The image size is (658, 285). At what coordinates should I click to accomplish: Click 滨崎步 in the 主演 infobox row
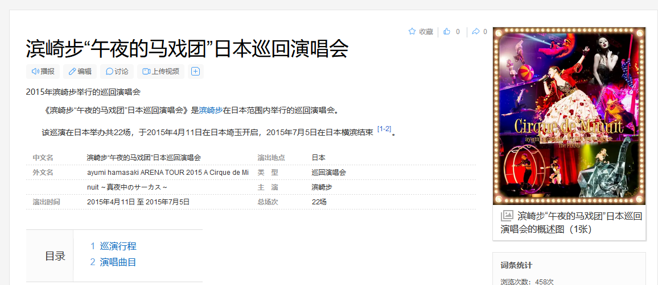coord(322,187)
